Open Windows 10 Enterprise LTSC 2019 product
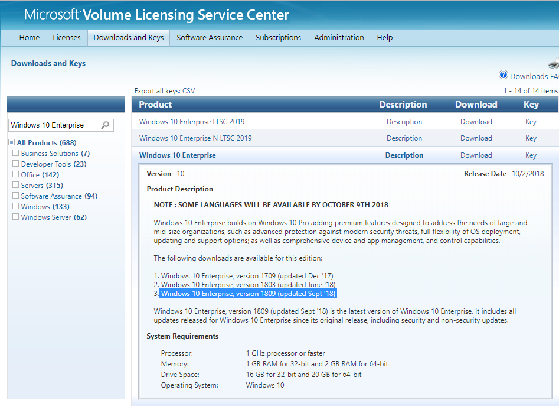 pos(192,122)
